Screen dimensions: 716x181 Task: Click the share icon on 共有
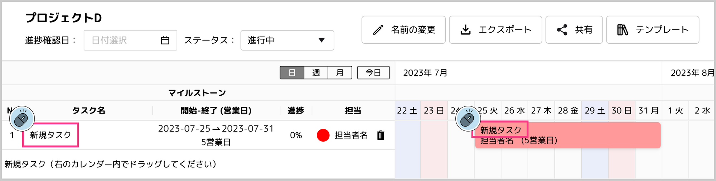[562, 30]
